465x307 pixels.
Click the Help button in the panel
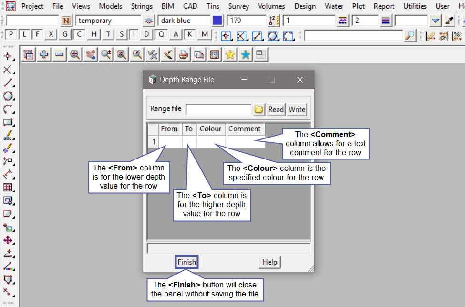[x=269, y=262]
